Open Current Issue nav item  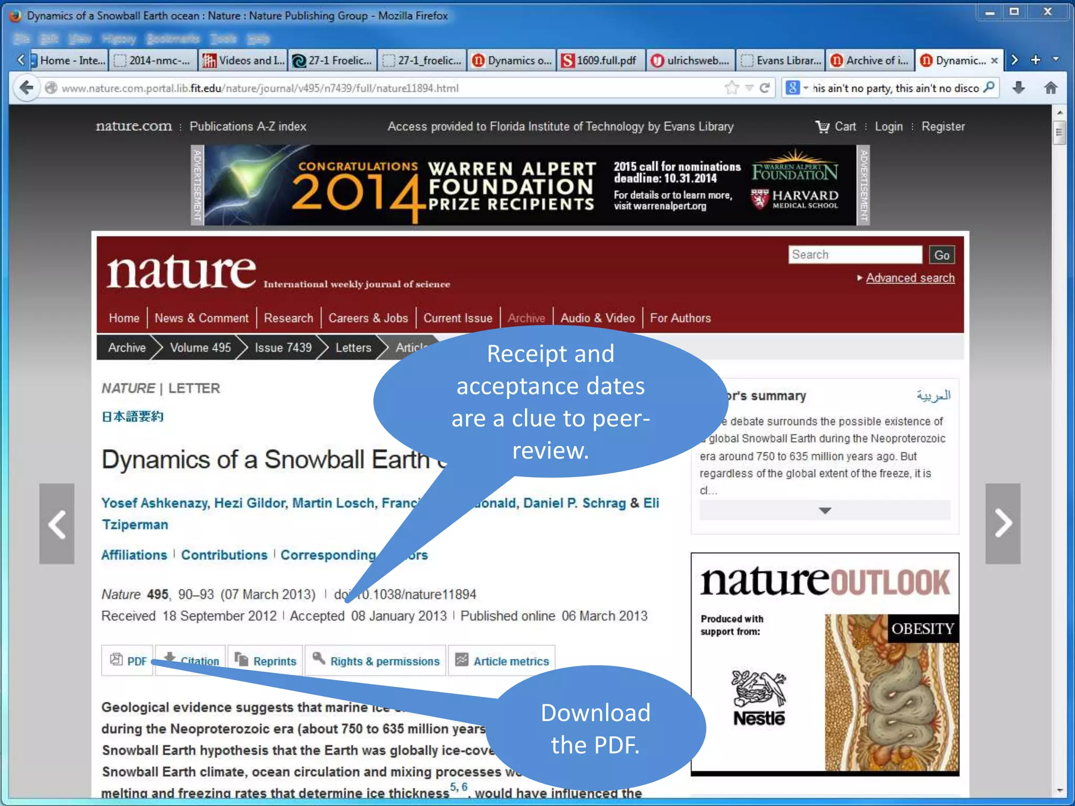click(x=458, y=318)
